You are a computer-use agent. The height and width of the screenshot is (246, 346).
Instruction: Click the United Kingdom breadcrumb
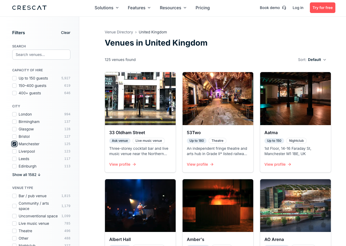pos(153,32)
